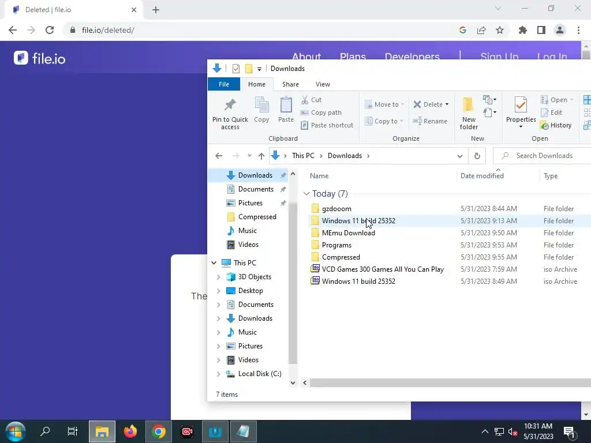
Task: Click Chrome address bar URL
Action: click(x=108, y=30)
